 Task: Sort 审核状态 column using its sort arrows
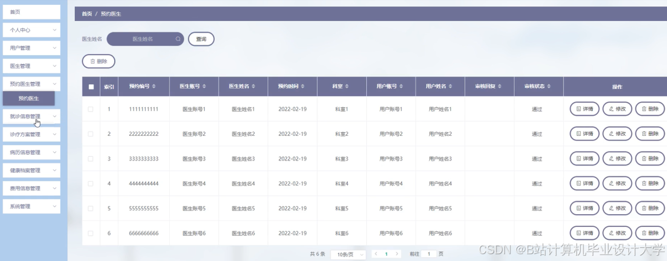tap(549, 86)
